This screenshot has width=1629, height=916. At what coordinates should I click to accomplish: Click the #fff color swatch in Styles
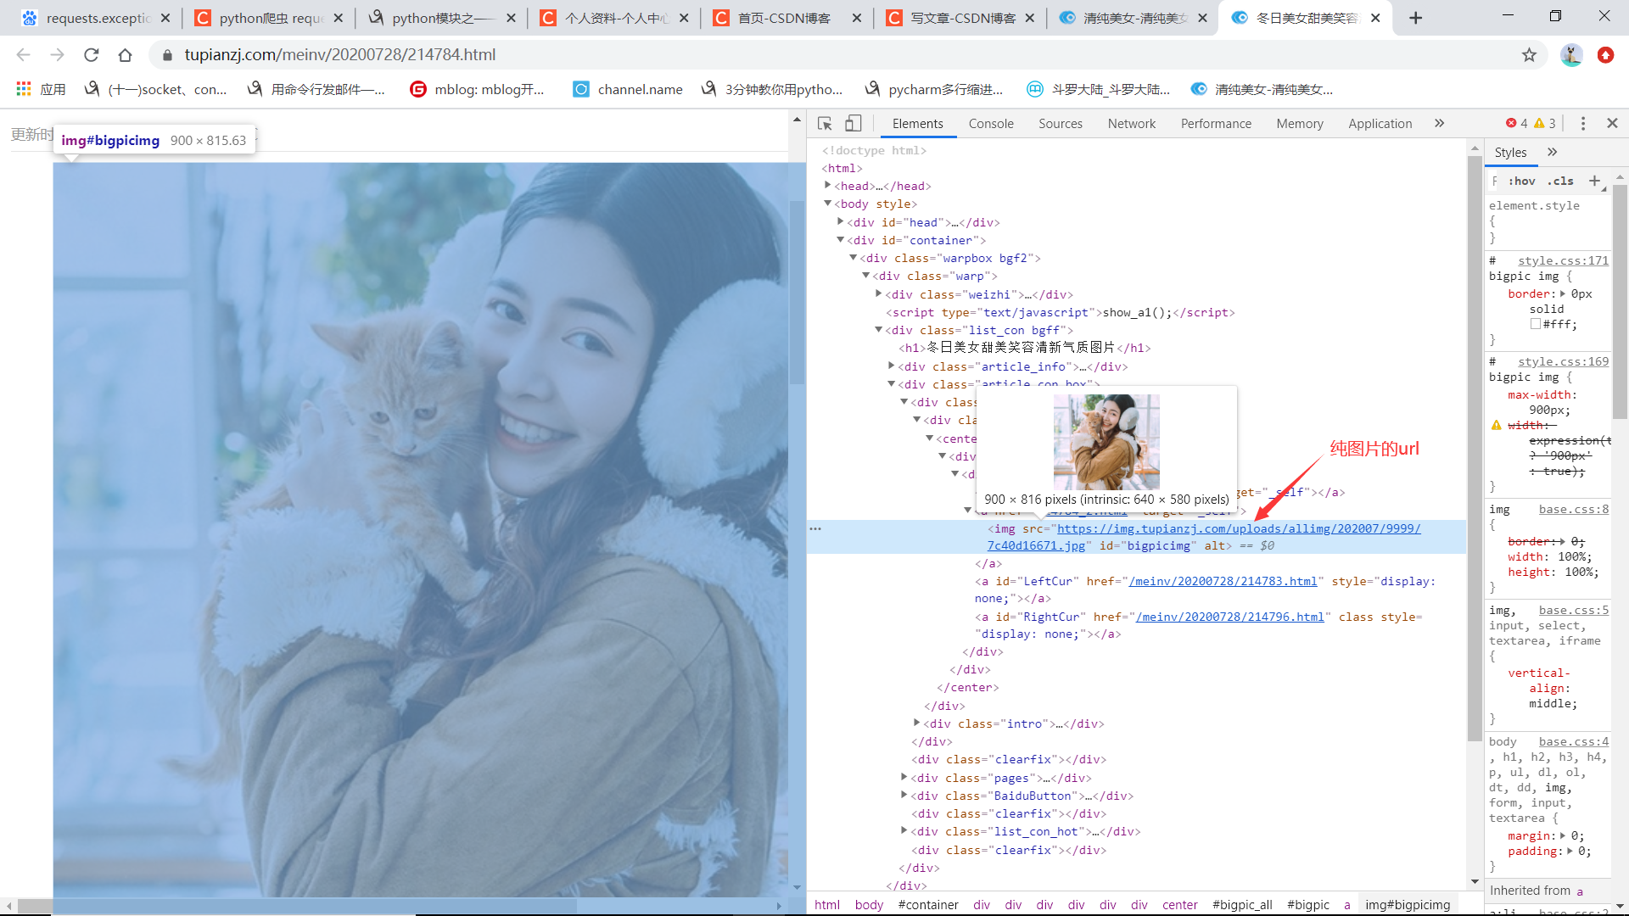click(1536, 323)
